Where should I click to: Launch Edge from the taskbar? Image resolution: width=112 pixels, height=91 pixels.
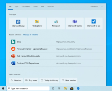pos(78,88)
